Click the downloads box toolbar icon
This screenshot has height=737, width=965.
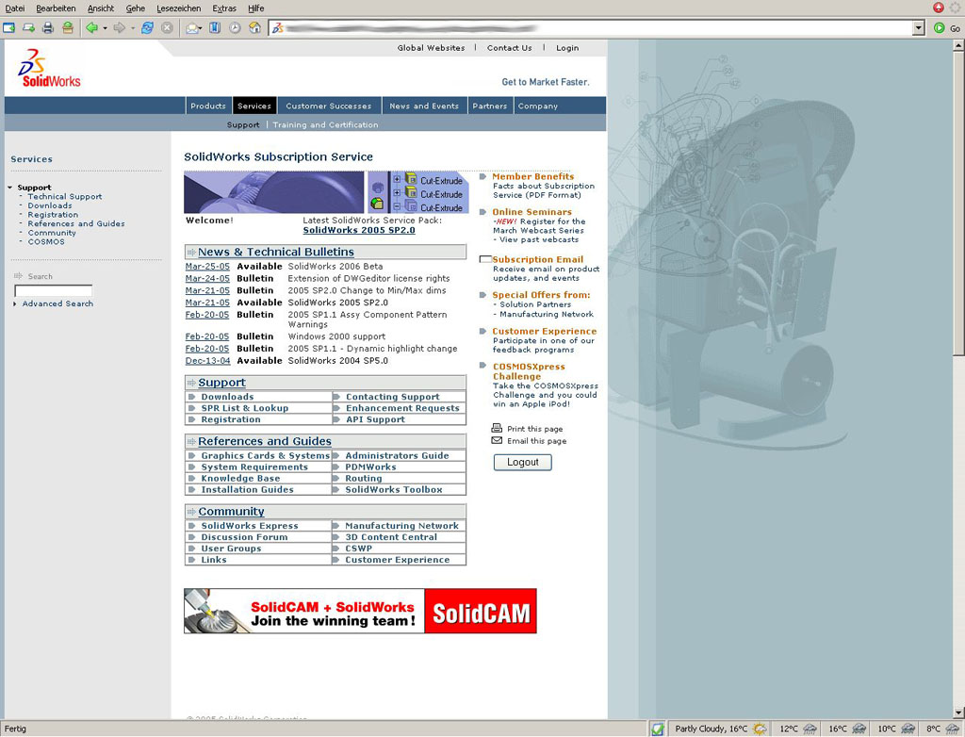68,27
